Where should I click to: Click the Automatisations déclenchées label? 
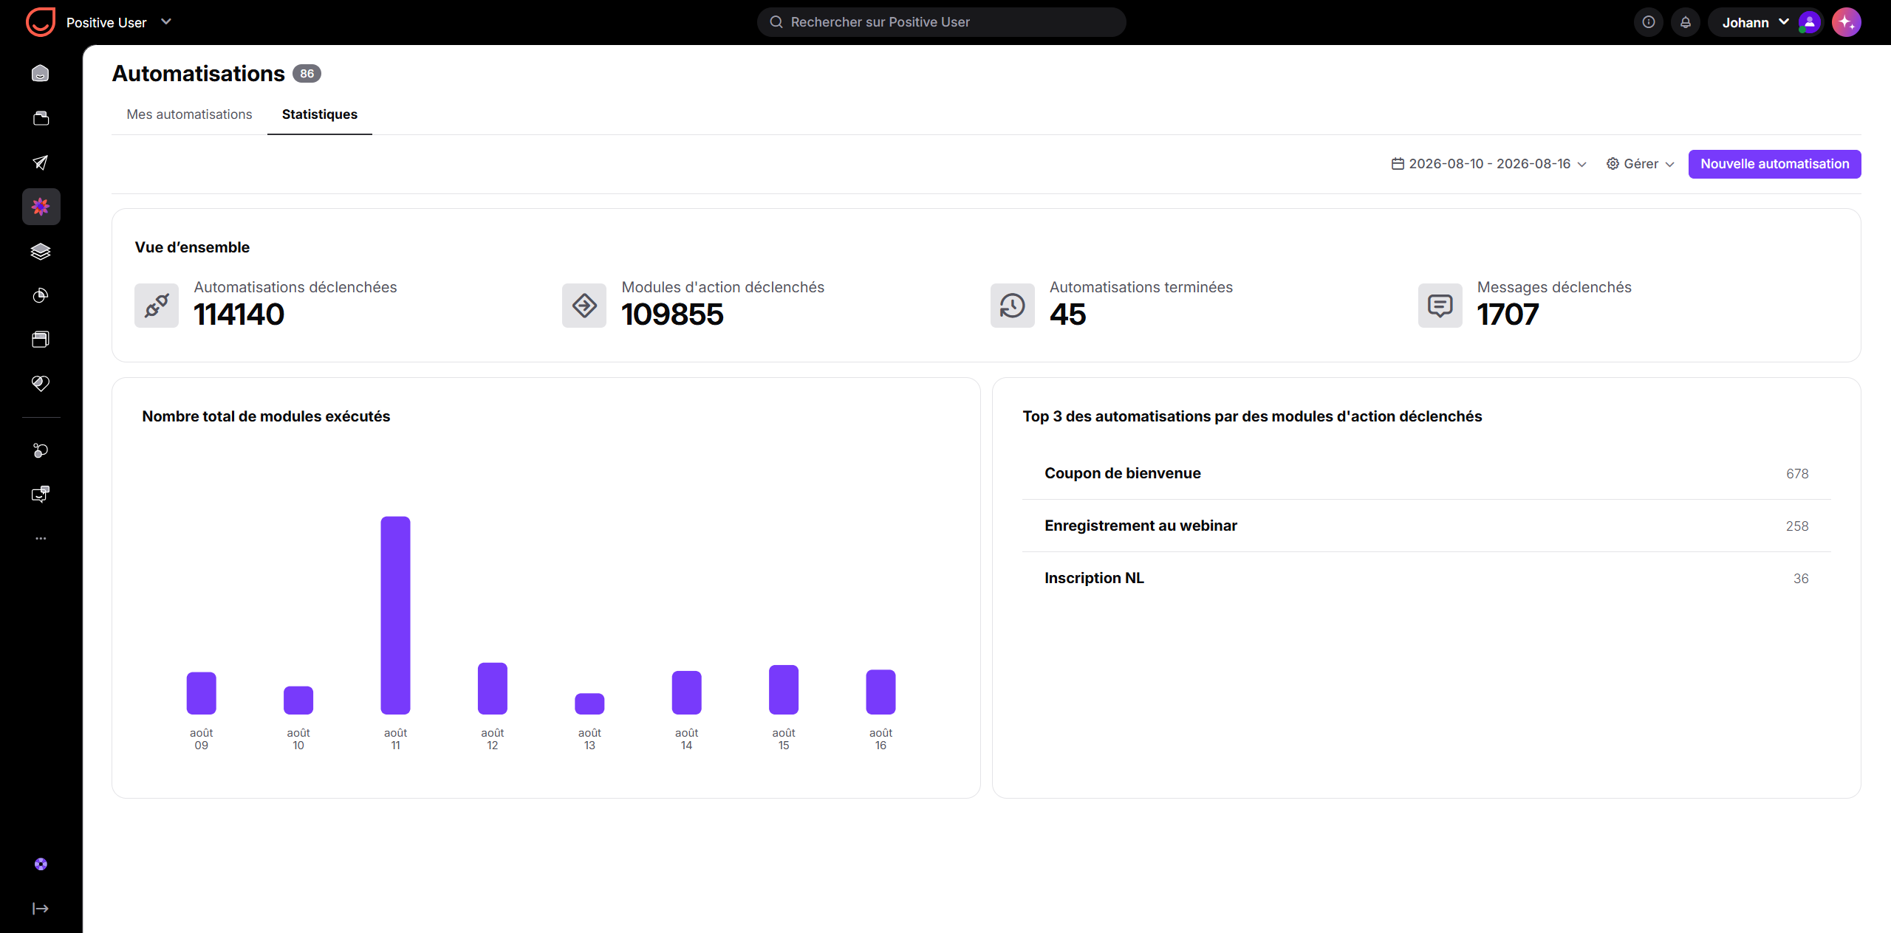click(x=295, y=287)
